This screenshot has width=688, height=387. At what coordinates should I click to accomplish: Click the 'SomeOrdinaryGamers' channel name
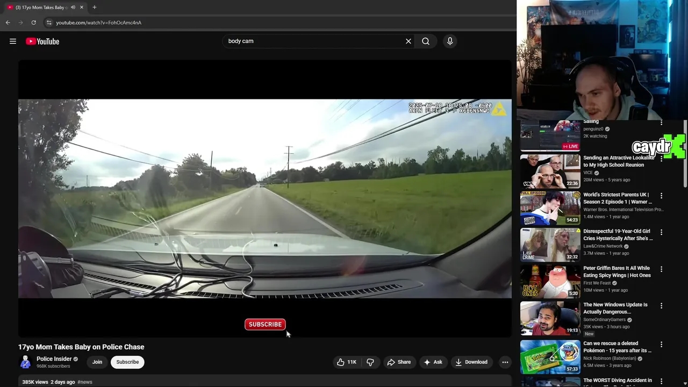[x=605, y=320]
